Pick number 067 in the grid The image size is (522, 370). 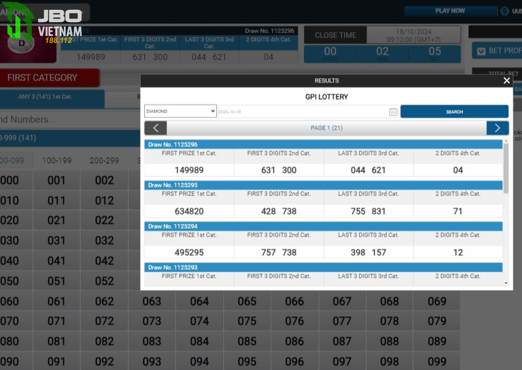point(342,301)
